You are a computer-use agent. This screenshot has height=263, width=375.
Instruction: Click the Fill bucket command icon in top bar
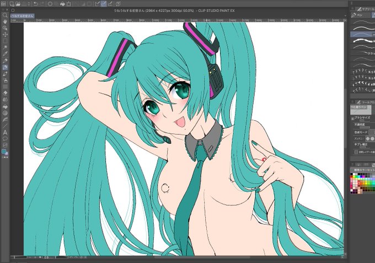[63, 4]
